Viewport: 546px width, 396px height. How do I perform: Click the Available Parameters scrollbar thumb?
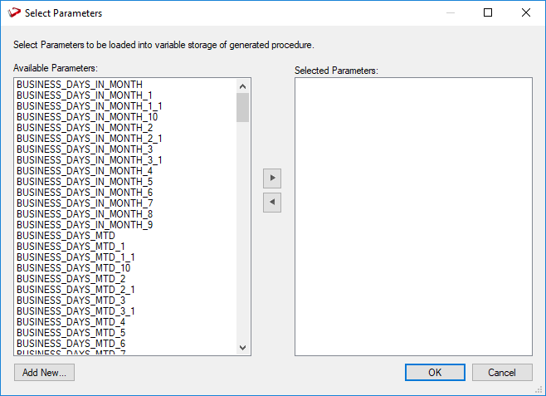coord(242,107)
